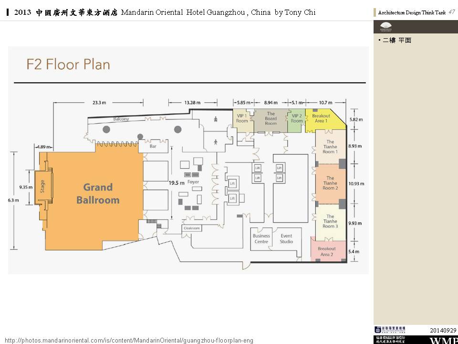The height and width of the screenshot is (344, 458).
Task: Click the VIP 1 Room label
Action: (x=242, y=118)
